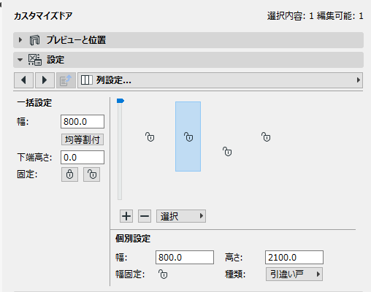The image size is (371, 292).
Task: Collapse the 設定 section
Action: click(x=20, y=60)
